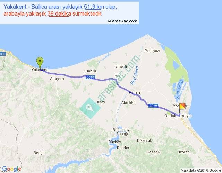Image resolution: width=222 pixels, height=173 pixels.
Task: Click the underlined 51,9 km distance text
Action: 94,7
